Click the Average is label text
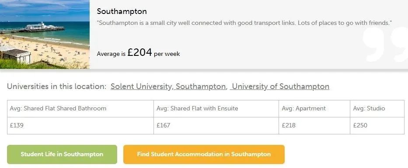The width and height of the screenshot is (408, 168). pyautogui.click(x=111, y=54)
